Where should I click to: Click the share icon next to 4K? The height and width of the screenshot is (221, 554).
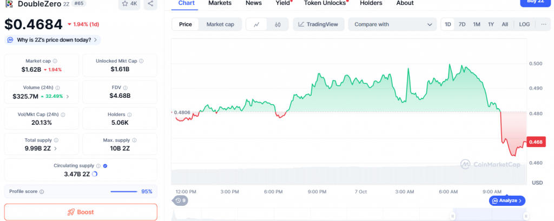[x=150, y=4]
